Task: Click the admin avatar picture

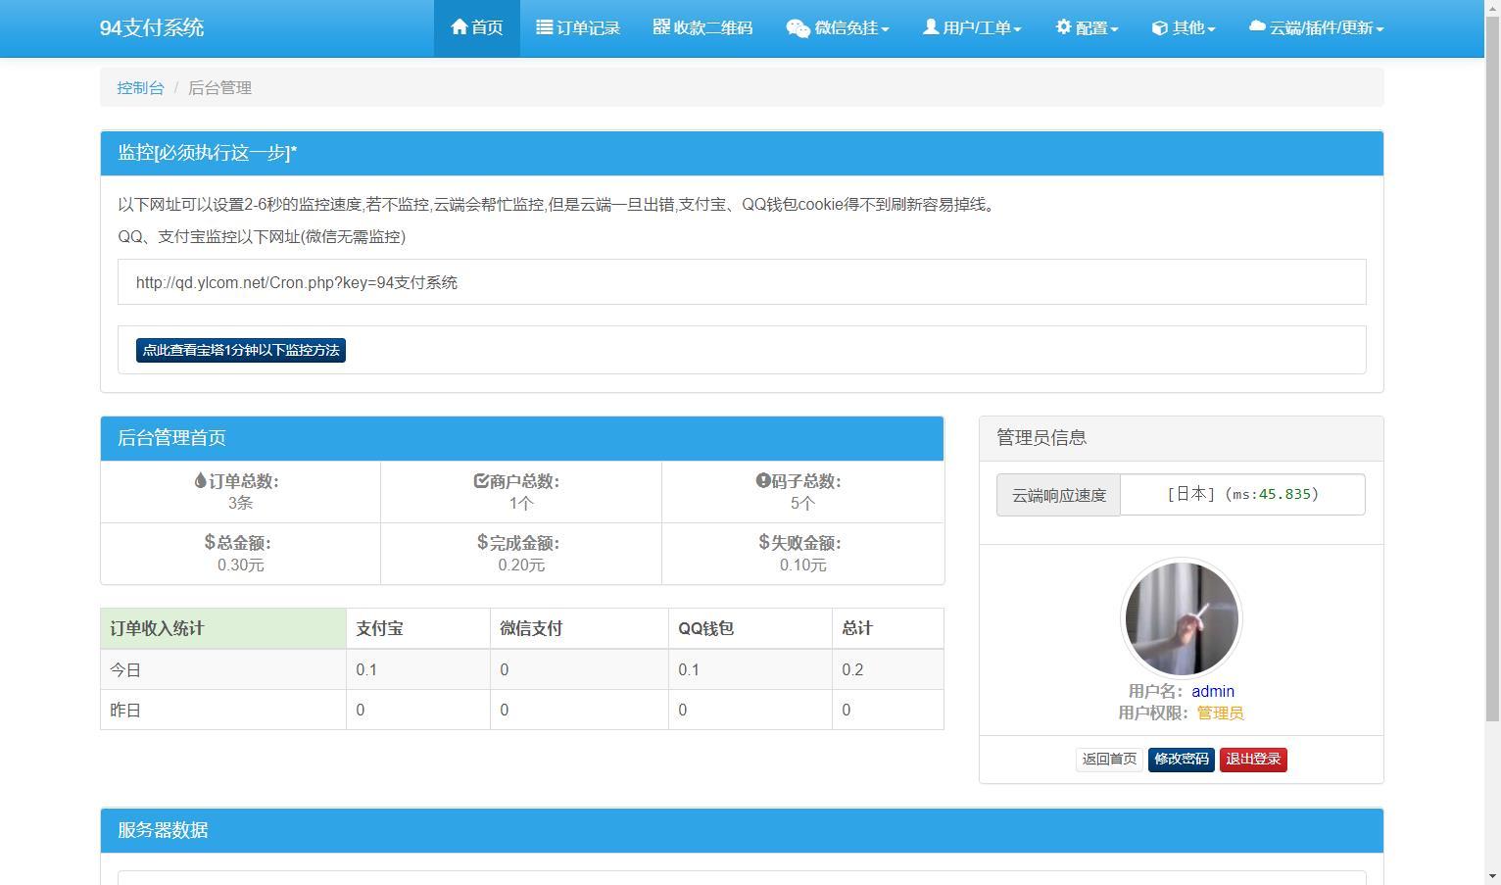Action: pos(1181,617)
